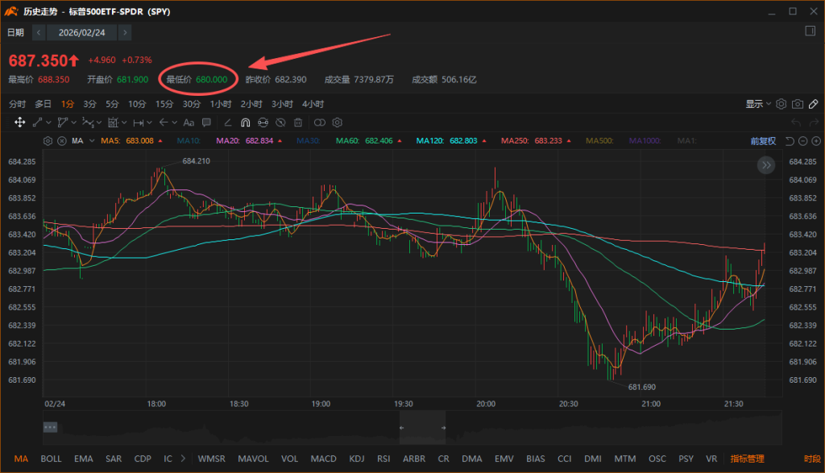Click the comment bubble annotation tool
Screen dimensions: 825x473
coord(206,122)
